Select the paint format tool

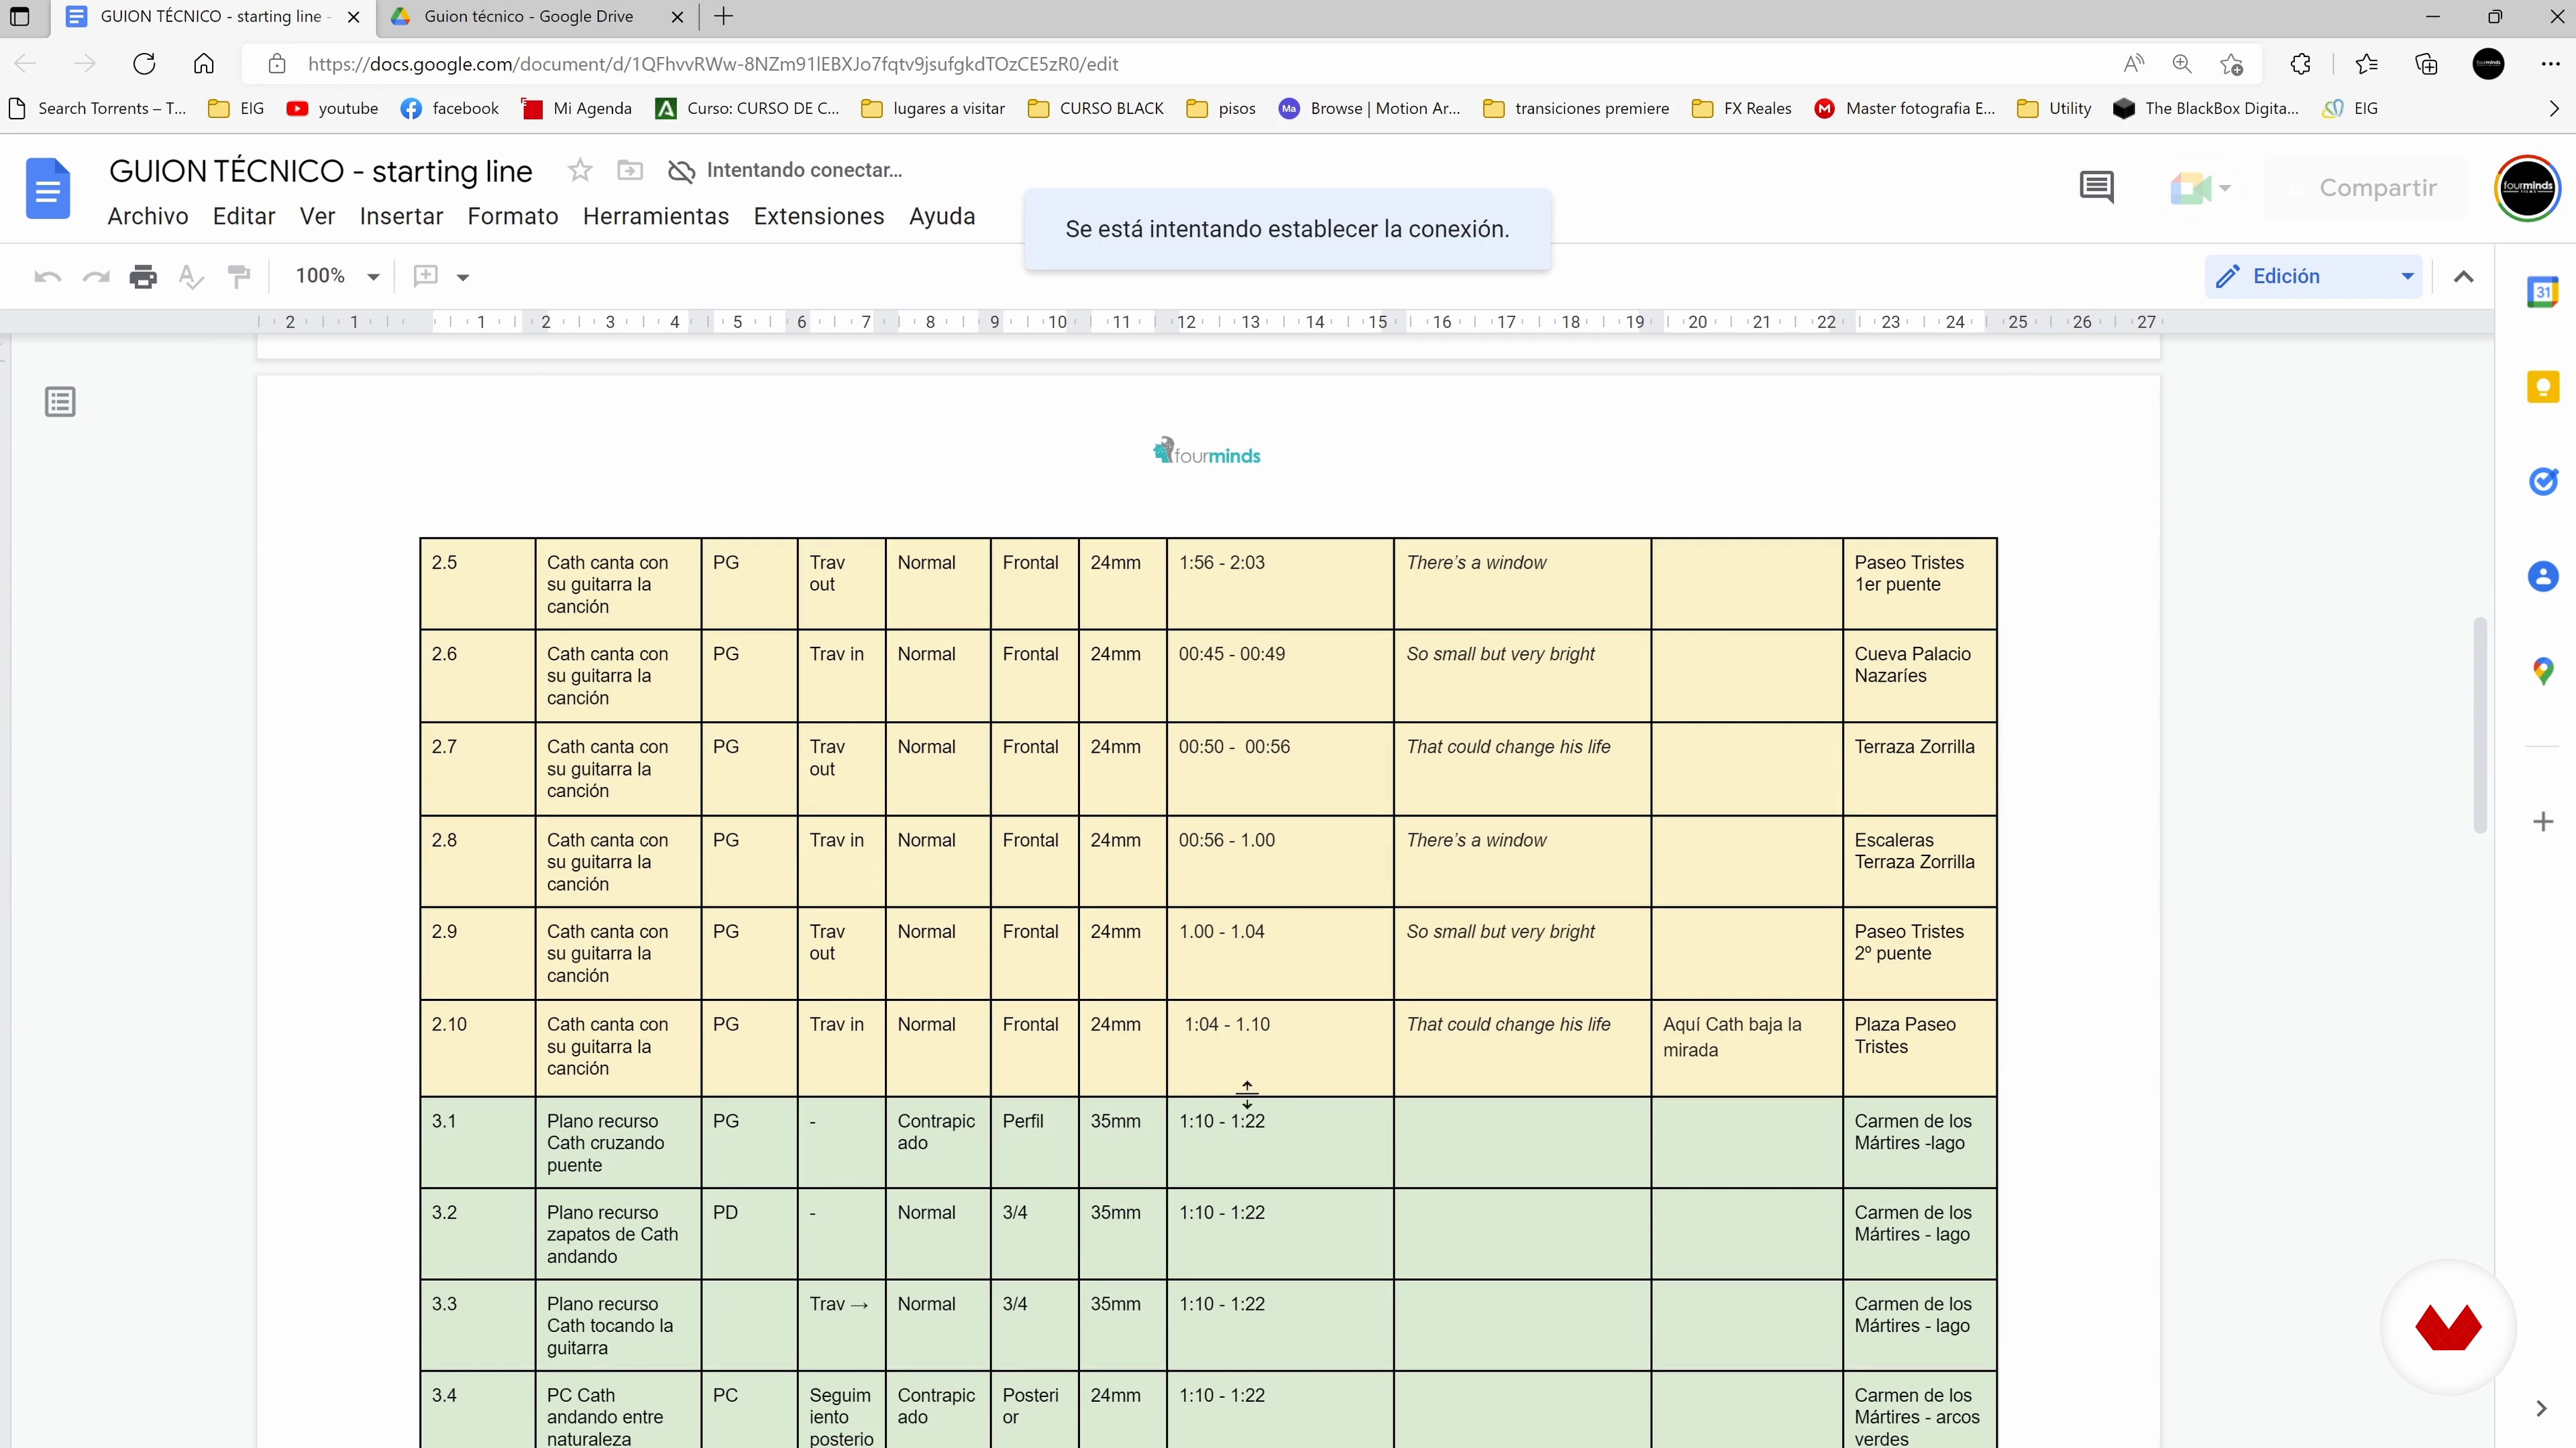click(x=239, y=276)
